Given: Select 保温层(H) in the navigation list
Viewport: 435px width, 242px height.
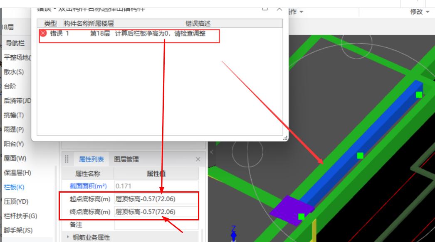Looking at the screenshot, I should 17,173.
